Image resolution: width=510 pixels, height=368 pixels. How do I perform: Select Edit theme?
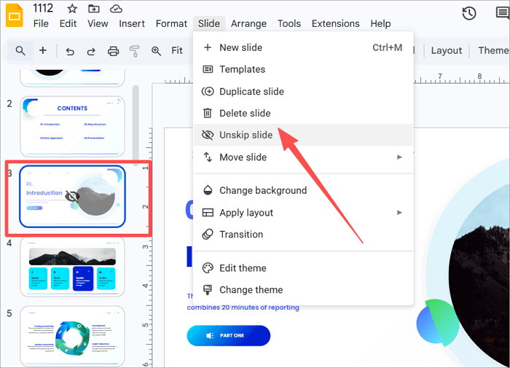click(303, 268)
